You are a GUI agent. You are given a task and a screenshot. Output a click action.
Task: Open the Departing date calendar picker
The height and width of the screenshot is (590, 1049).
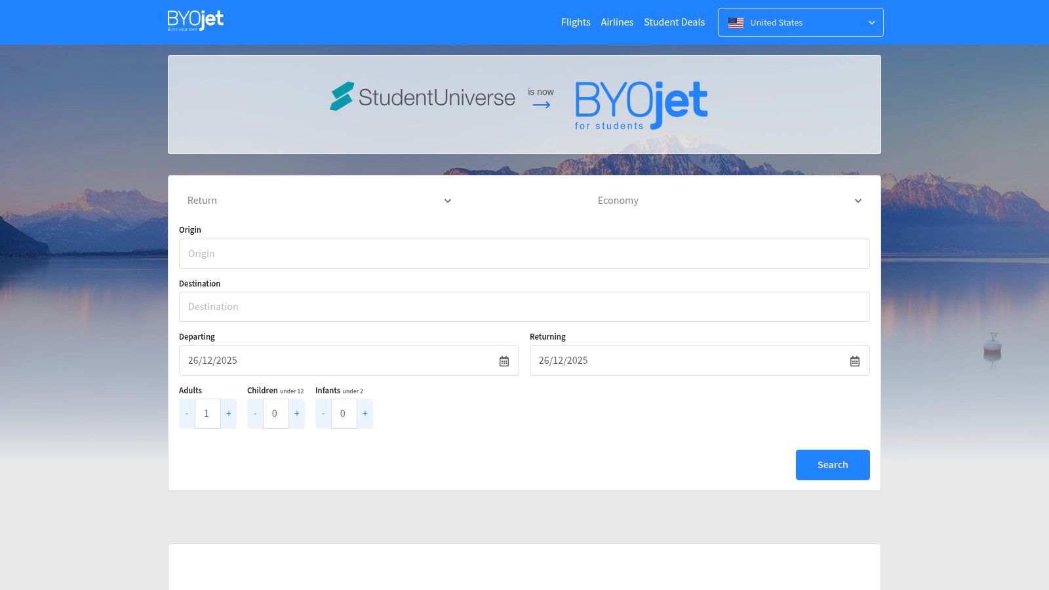click(504, 360)
